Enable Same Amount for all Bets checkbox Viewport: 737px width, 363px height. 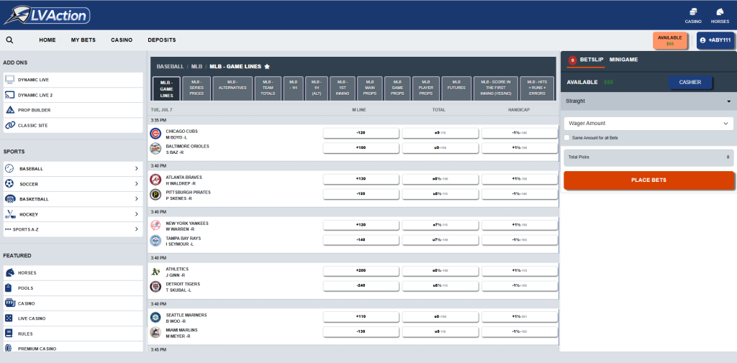click(567, 137)
